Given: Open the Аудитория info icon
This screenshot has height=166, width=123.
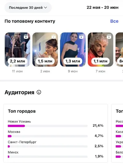Looking at the screenshot, I should click(39, 92).
